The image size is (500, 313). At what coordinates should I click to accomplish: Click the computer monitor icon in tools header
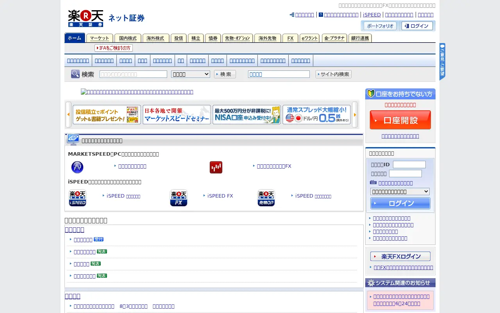pos(73,140)
